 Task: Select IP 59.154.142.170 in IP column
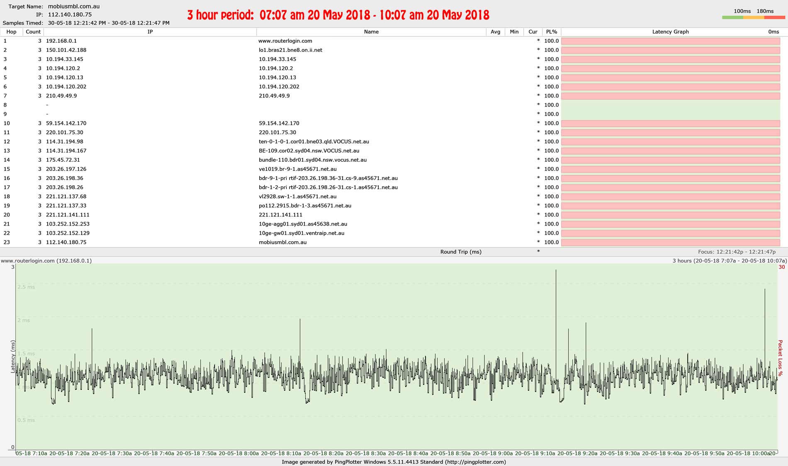(66, 123)
